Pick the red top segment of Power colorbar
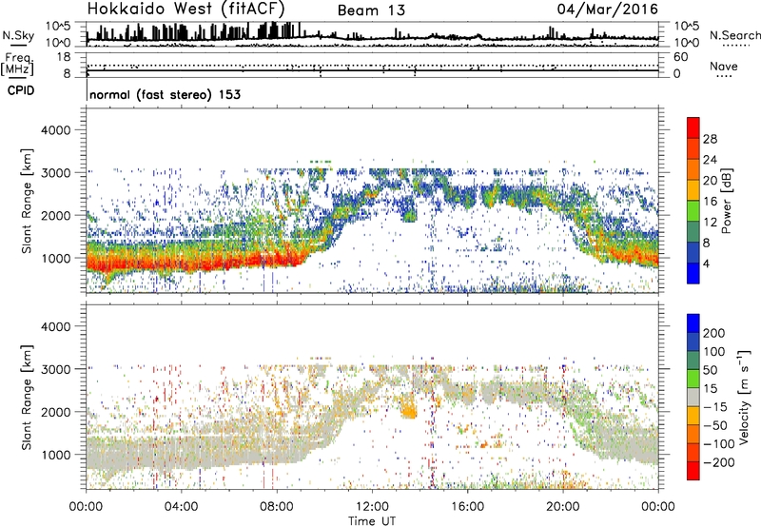This screenshot has height=527, width=761. 693,128
